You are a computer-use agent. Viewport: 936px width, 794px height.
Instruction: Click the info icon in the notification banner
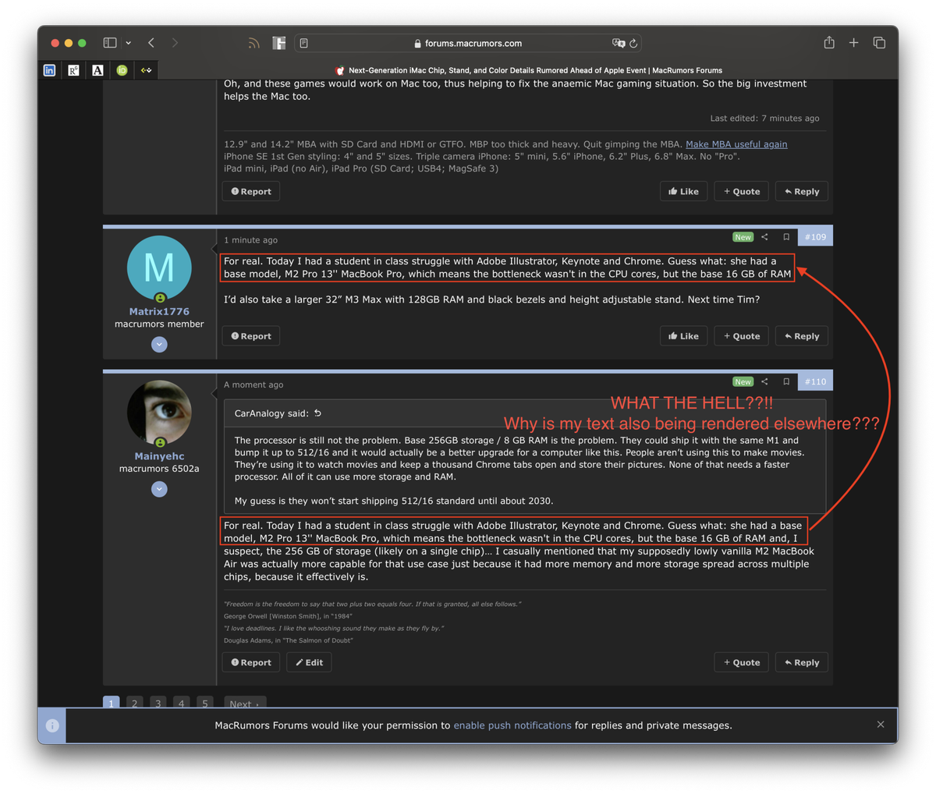(x=52, y=725)
